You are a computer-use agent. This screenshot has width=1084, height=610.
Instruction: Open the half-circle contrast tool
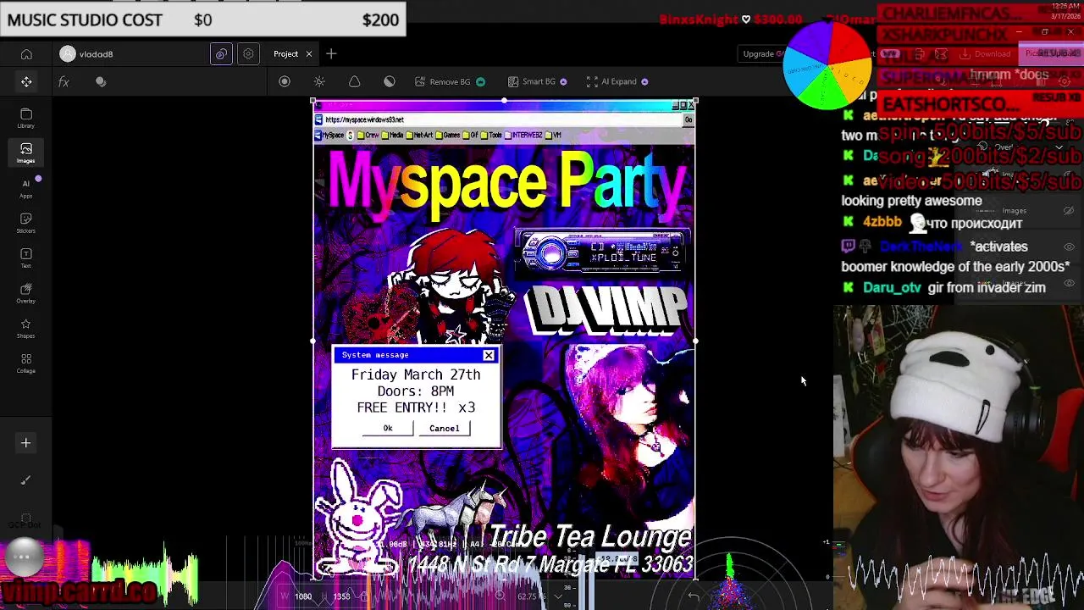tap(390, 81)
